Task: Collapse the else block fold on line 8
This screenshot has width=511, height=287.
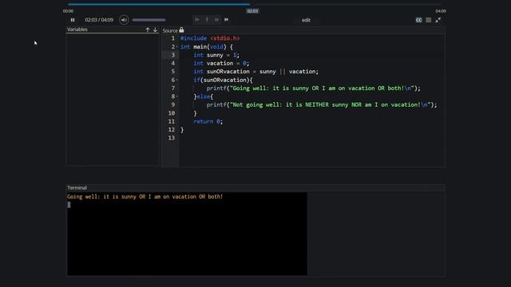Action: 177,96
